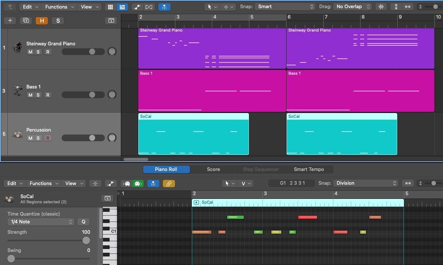Click the track header download arrow button
The image size is (443, 265).
point(111,20)
